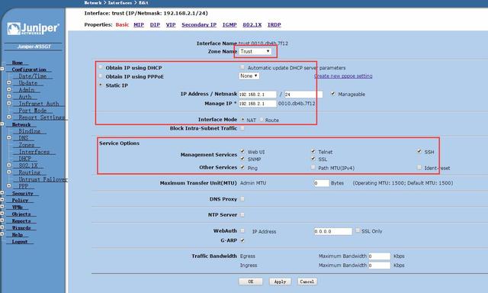This screenshot has height=293, width=488.
Task: Choose Route interface mode
Action: pos(262,120)
